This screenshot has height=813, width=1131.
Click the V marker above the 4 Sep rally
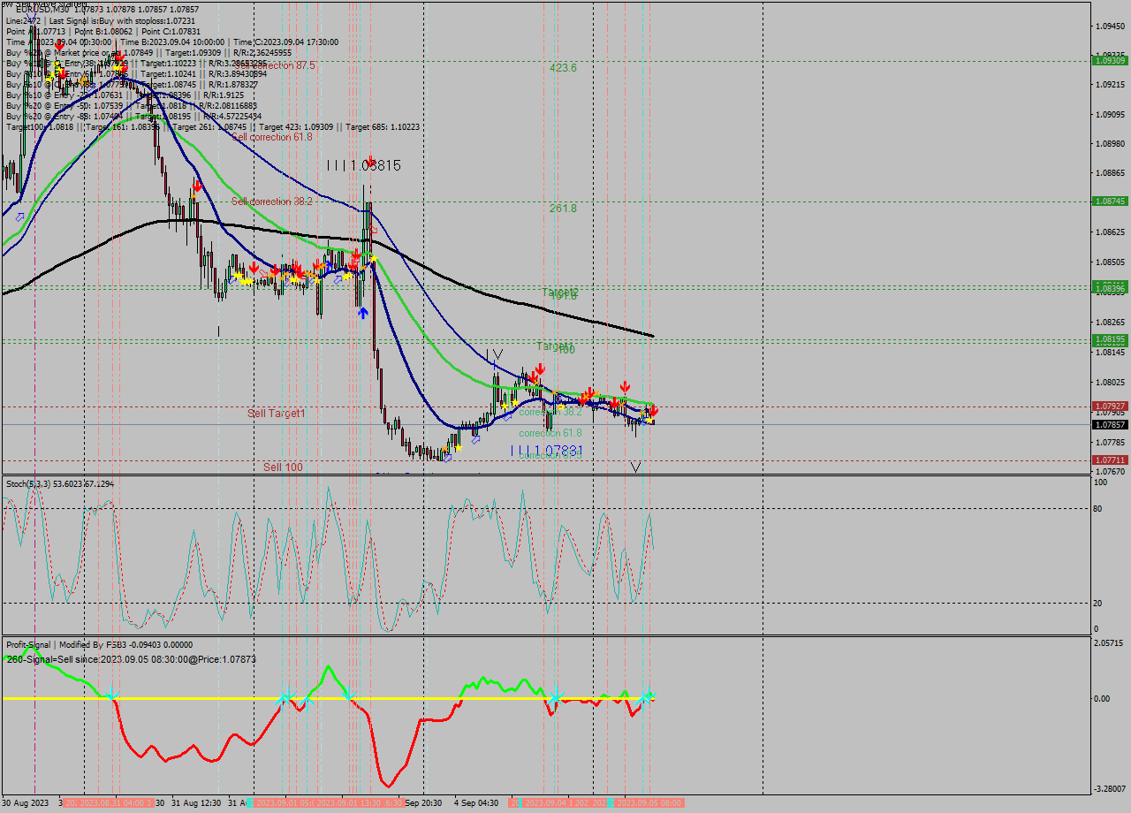[497, 355]
